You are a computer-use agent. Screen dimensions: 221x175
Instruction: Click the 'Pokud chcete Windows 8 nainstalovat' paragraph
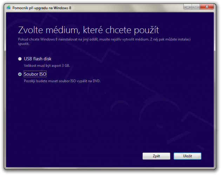pos(104,42)
